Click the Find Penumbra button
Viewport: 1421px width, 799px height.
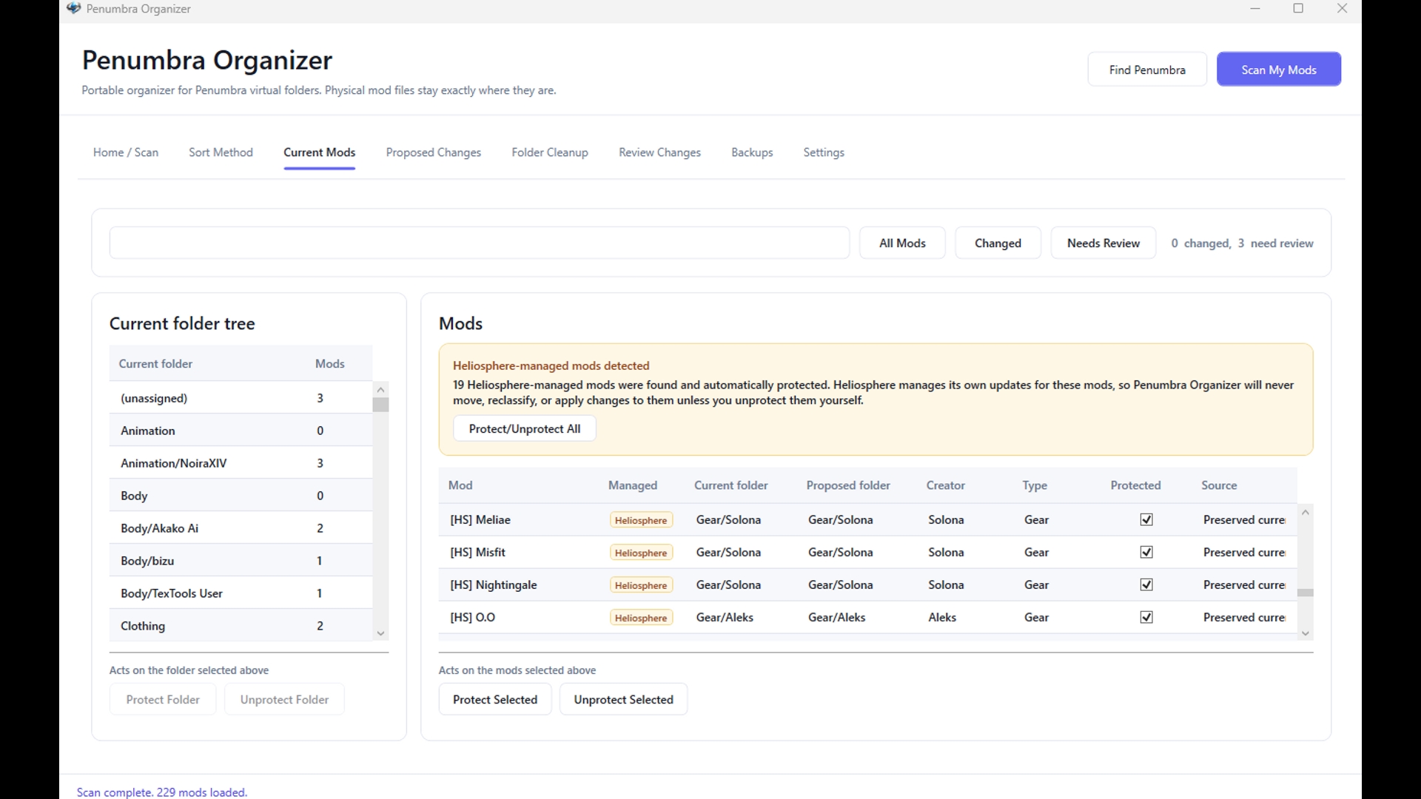[x=1147, y=70]
